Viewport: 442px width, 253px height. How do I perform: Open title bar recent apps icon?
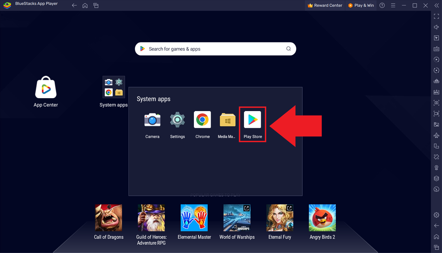pyautogui.click(x=96, y=5)
